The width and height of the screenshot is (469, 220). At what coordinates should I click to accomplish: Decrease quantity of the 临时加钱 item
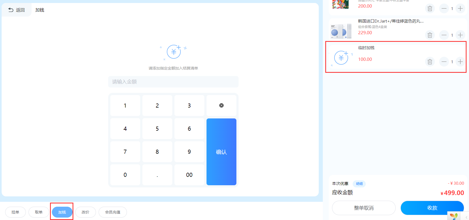tap(444, 62)
